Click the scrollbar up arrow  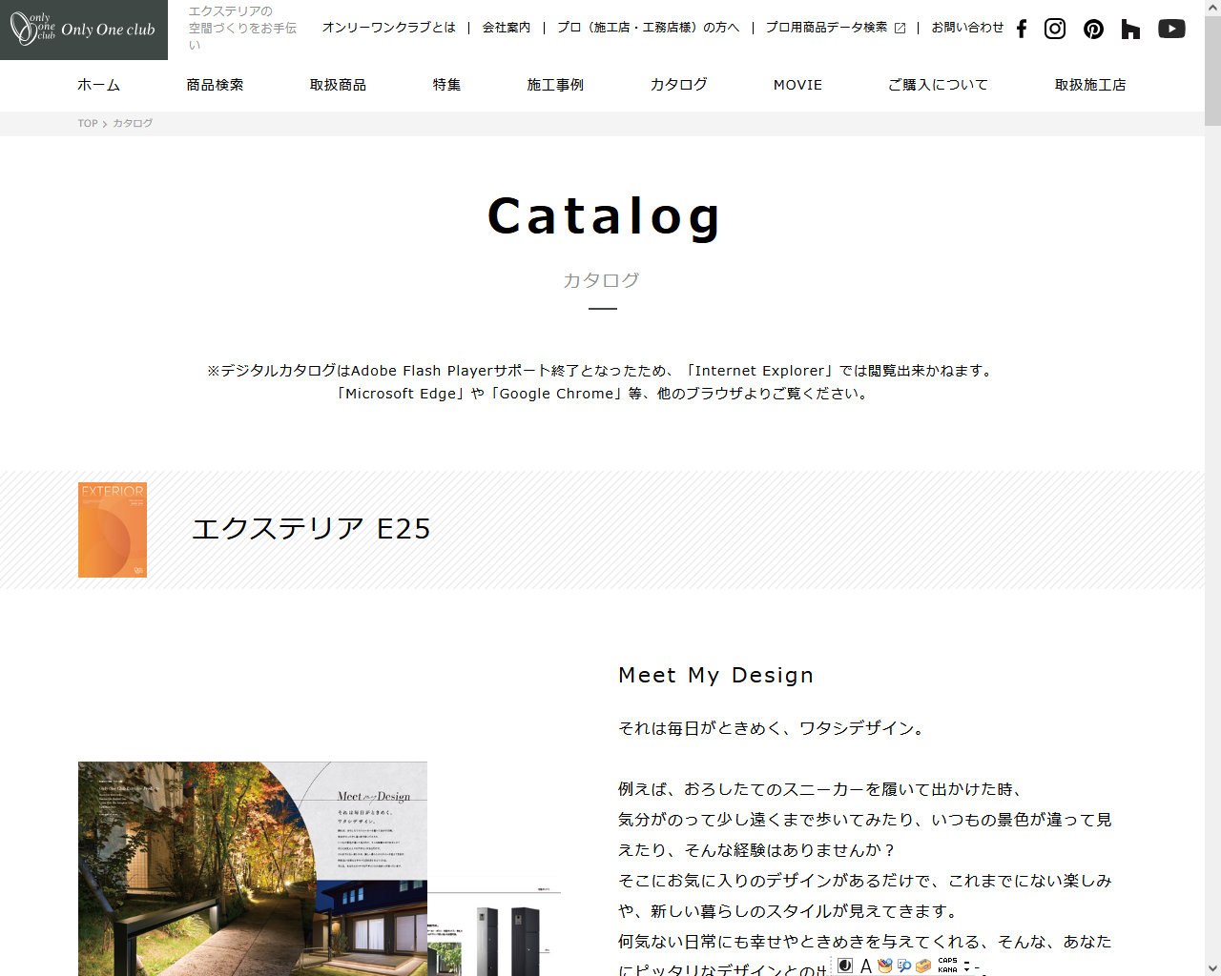tap(1212, 8)
